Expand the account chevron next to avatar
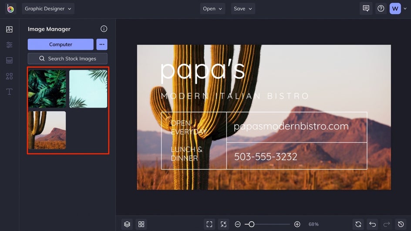Screen dimensions: 411x231 click(x=405, y=9)
